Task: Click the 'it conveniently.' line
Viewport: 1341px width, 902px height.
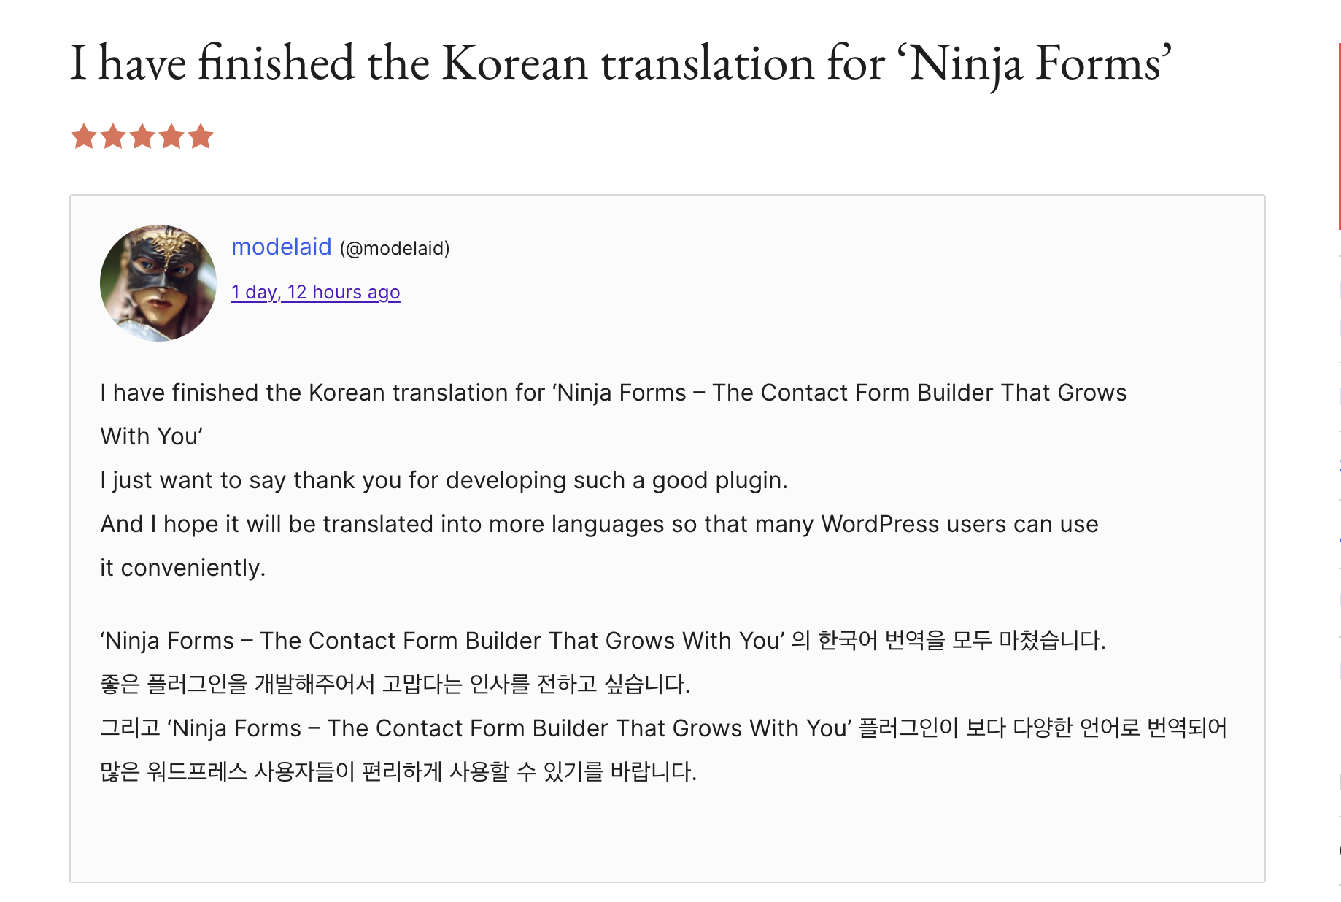Action: pyautogui.click(x=182, y=568)
